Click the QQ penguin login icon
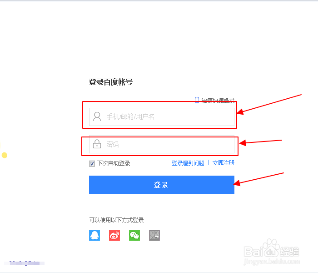This screenshot has height=273, width=318. tap(94, 235)
